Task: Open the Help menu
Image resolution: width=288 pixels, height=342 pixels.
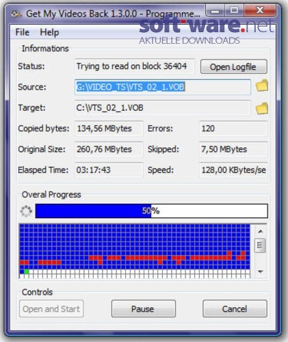Action: point(49,32)
